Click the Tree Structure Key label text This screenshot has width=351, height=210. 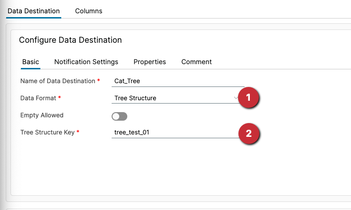[x=47, y=133]
